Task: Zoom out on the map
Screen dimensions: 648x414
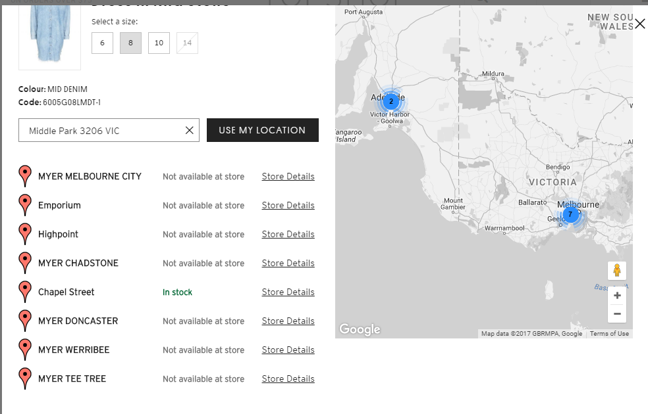Action: point(617,314)
